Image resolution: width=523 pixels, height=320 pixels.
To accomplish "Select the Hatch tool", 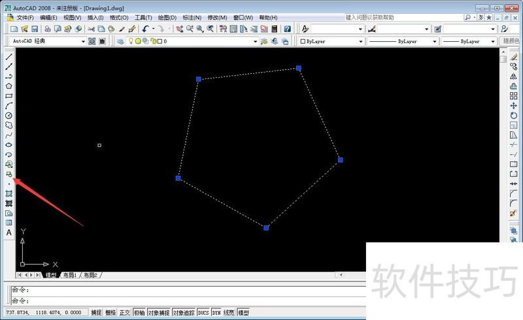I will 9,194.
